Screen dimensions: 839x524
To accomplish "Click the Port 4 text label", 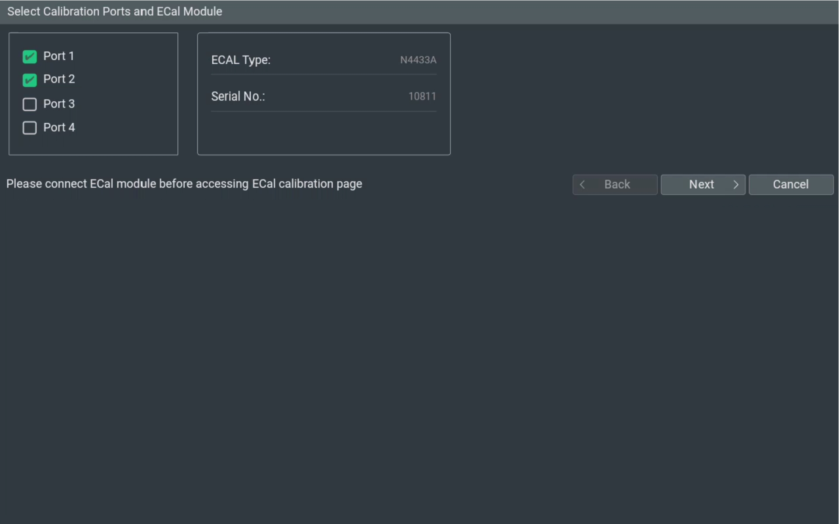I will click(x=59, y=128).
